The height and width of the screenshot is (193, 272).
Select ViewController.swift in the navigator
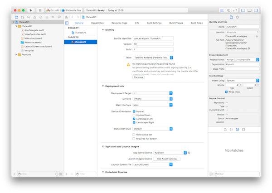click(x=35, y=34)
